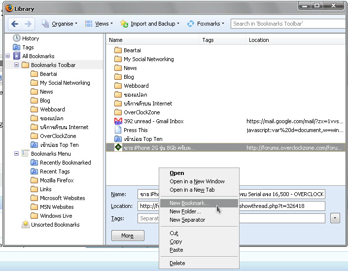
Task: Open the Views dropdown
Action: pyautogui.click(x=99, y=24)
